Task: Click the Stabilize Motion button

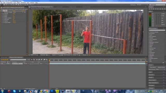Action: coord(161,67)
